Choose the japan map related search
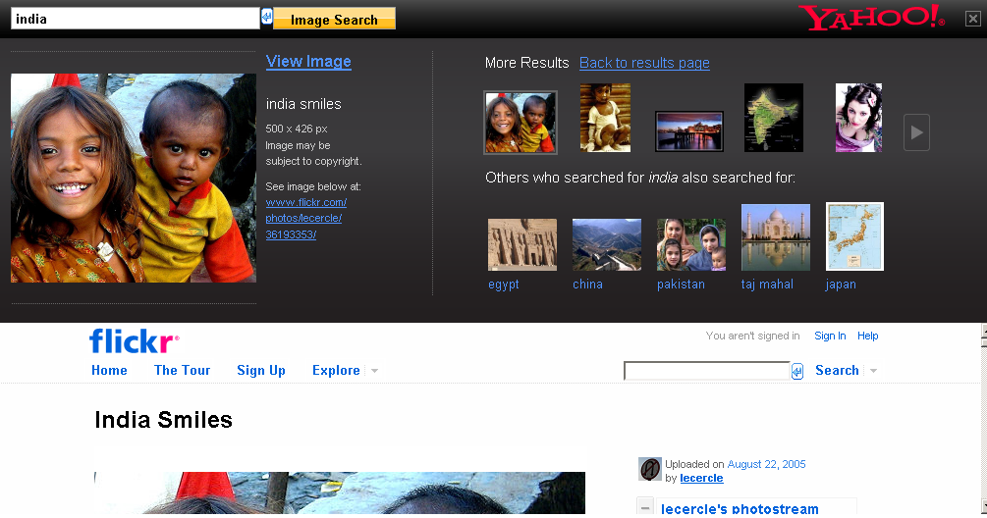 tap(854, 236)
